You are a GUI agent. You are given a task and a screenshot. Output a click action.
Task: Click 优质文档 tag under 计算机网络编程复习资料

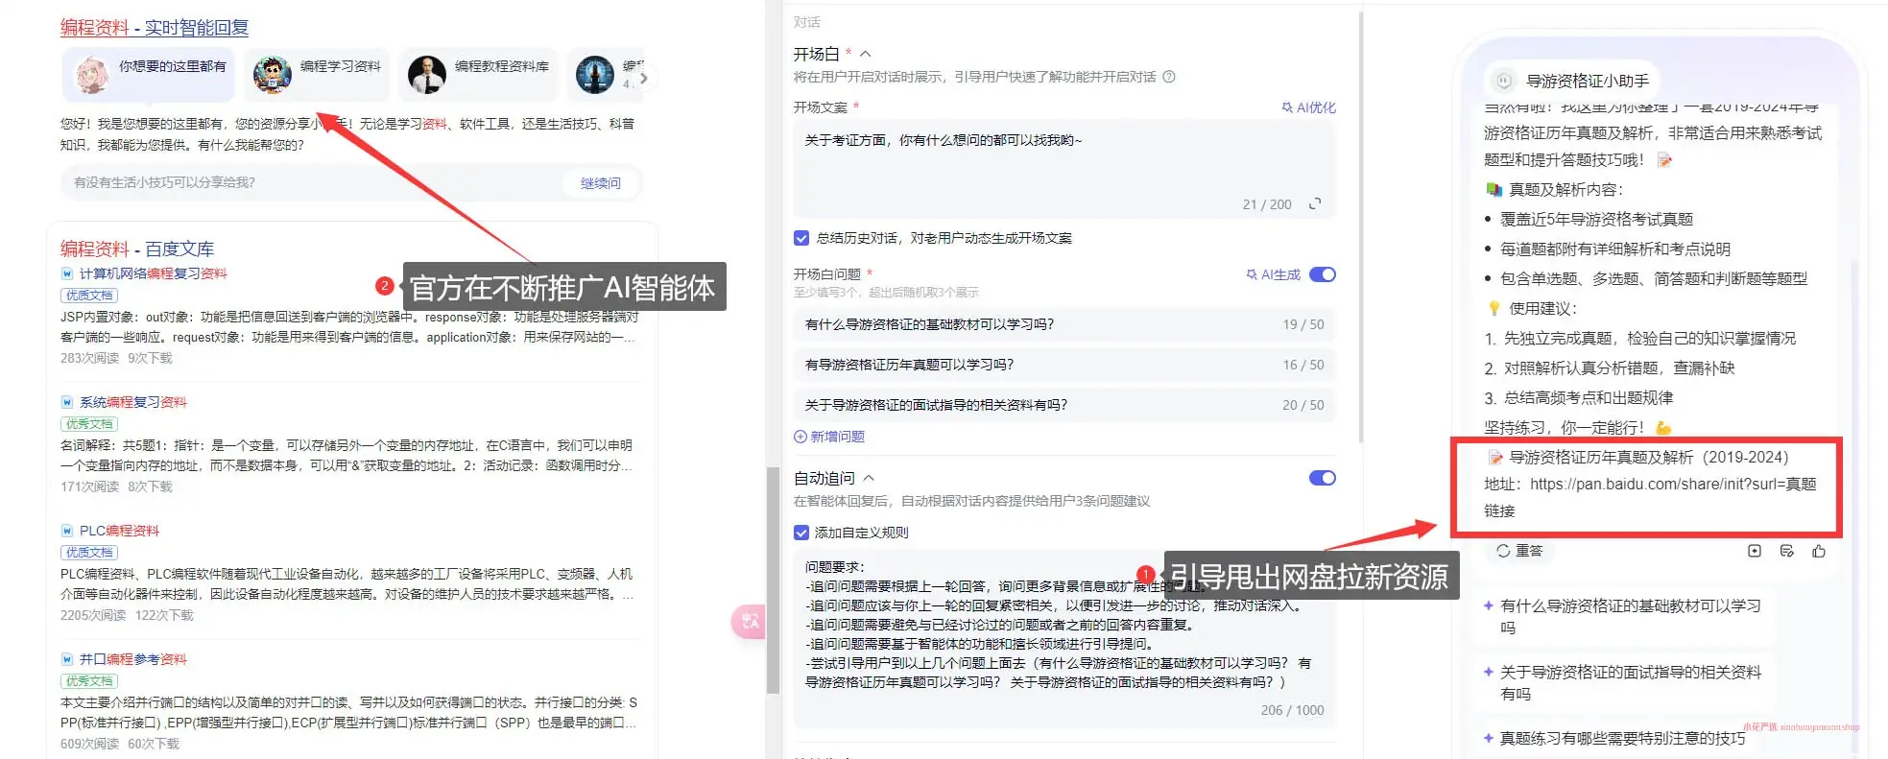(89, 296)
